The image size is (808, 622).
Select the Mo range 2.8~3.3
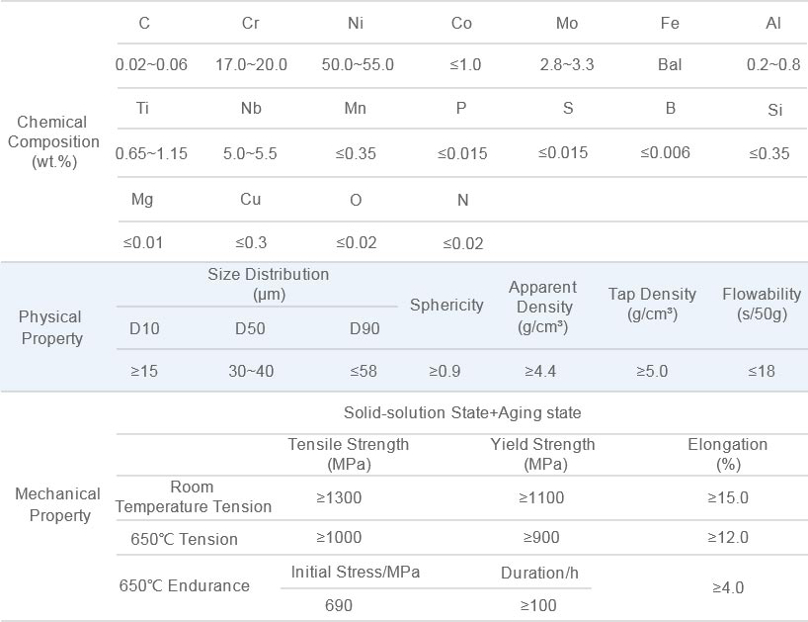(567, 65)
